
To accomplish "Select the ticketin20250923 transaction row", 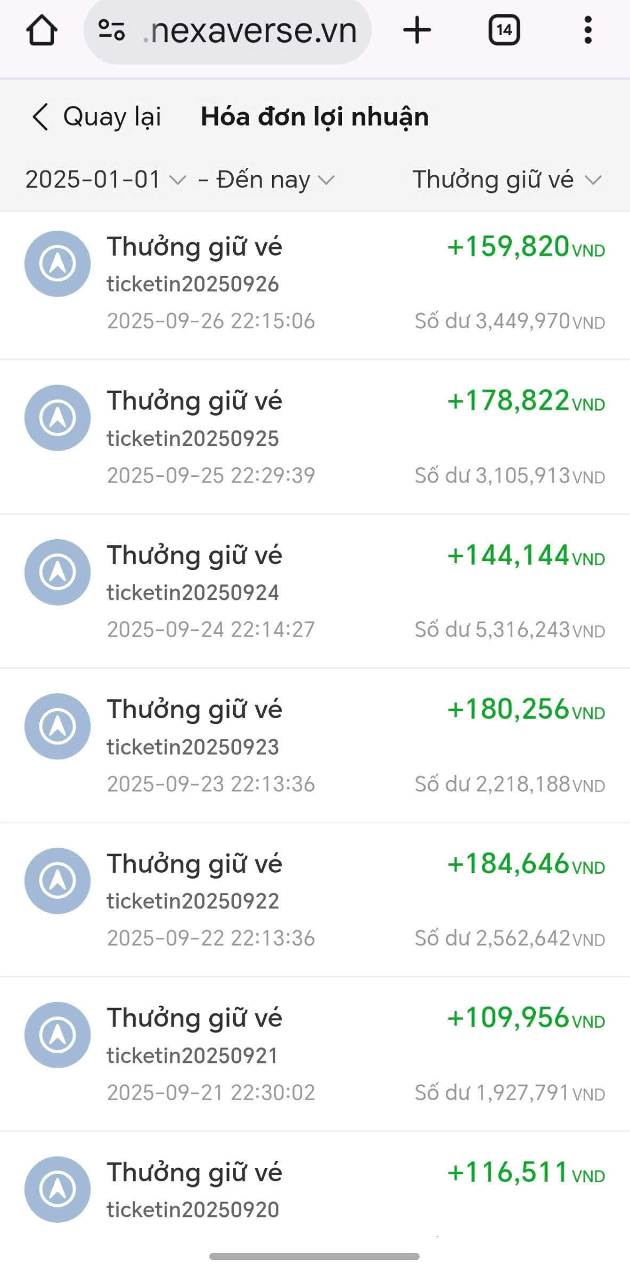I will [314, 745].
